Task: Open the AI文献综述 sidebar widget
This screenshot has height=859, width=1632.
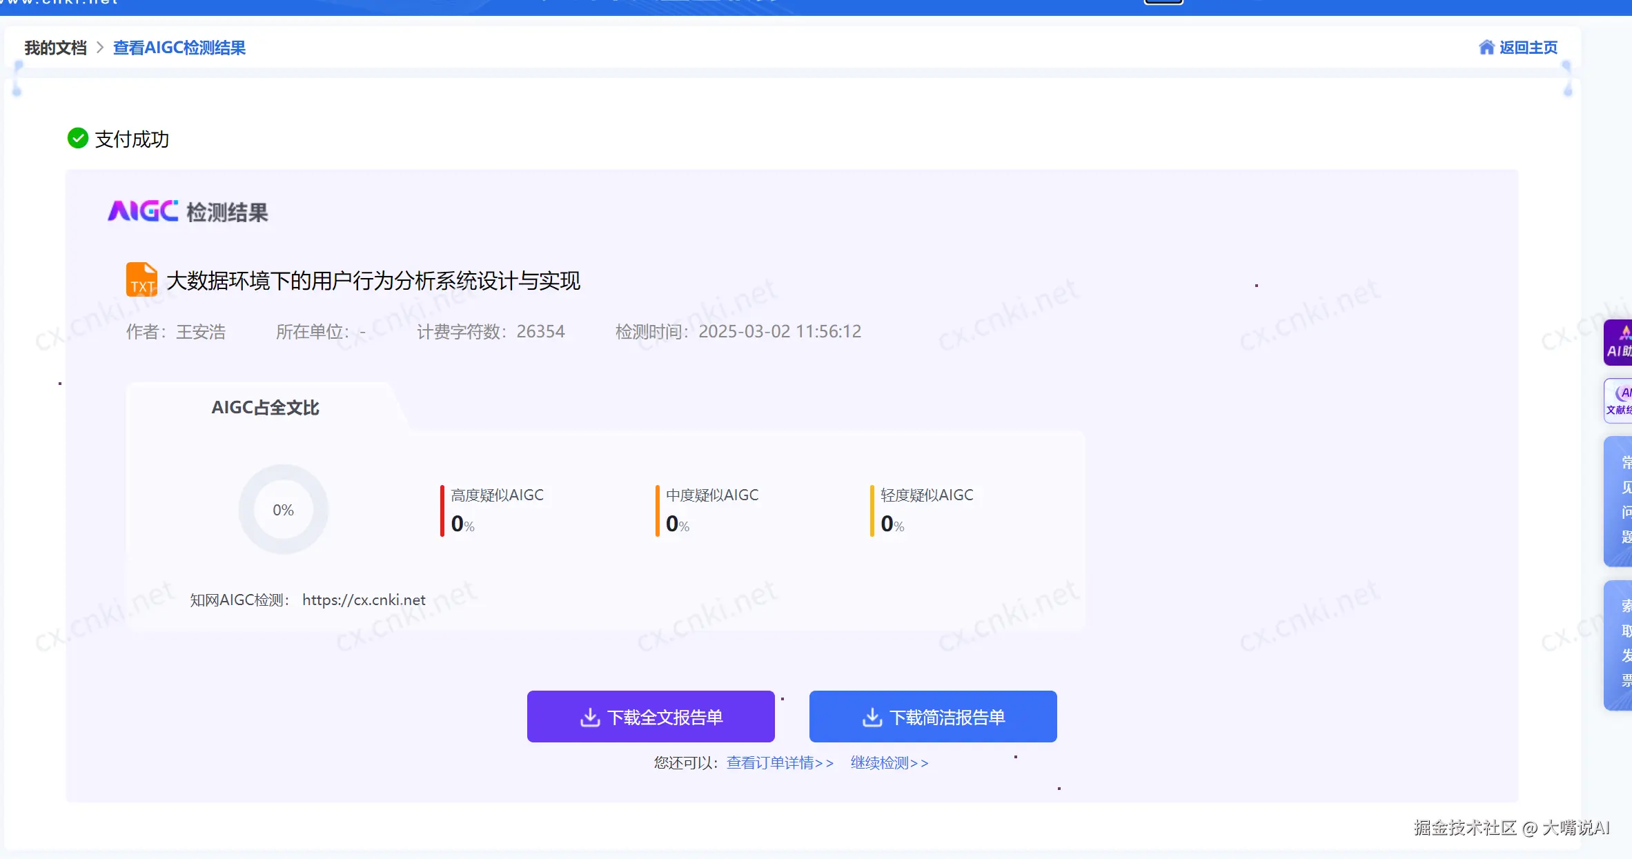Action: [x=1619, y=400]
